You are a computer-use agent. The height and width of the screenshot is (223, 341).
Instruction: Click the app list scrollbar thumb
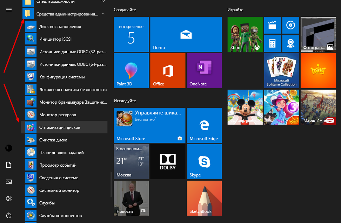click(111, 184)
